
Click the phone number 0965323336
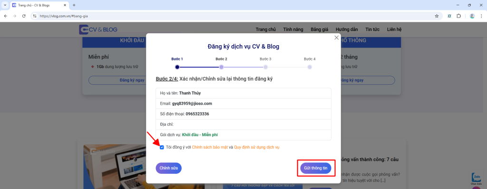click(197, 114)
